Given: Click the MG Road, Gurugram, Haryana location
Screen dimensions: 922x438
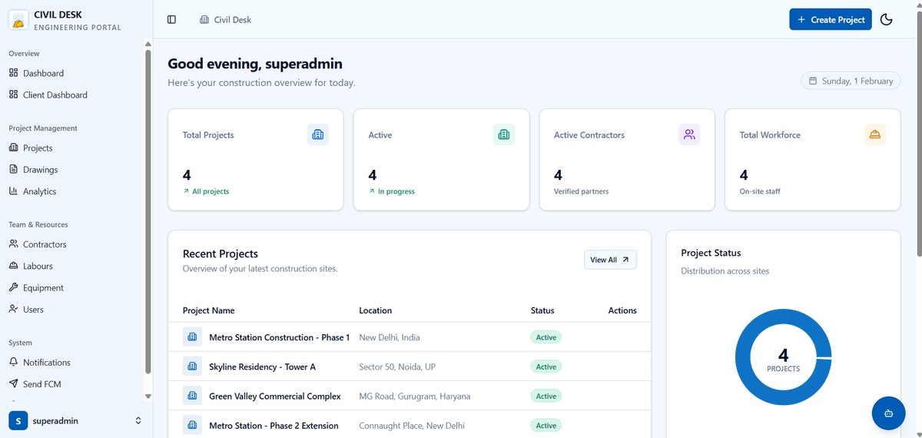Looking at the screenshot, I should [x=415, y=396].
